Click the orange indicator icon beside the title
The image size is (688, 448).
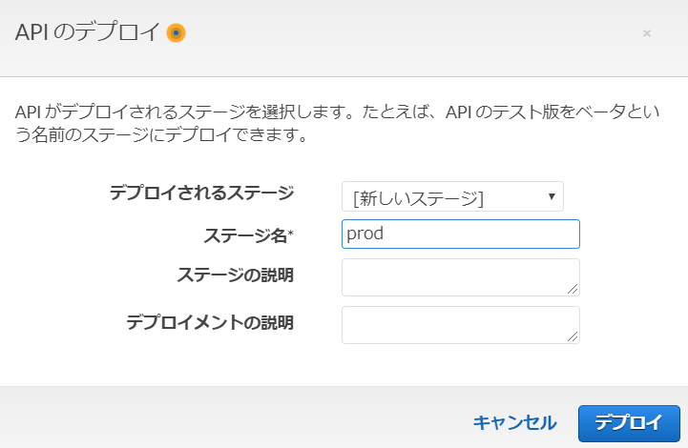pyautogui.click(x=176, y=33)
